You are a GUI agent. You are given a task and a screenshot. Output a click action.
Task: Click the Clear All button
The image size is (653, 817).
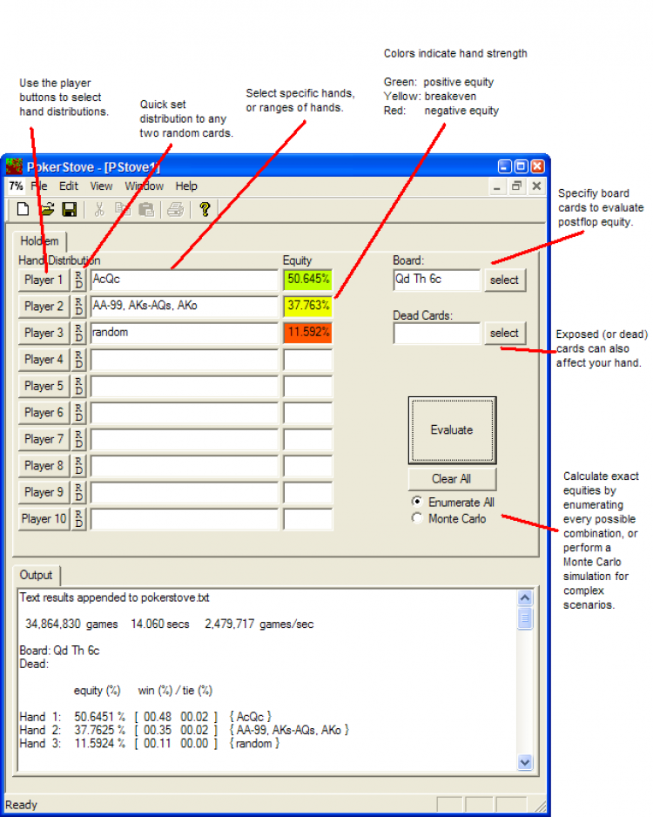(452, 479)
